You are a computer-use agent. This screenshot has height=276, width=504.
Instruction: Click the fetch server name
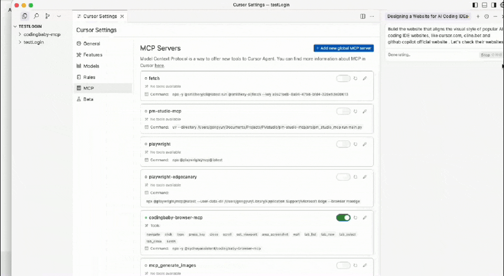point(154,78)
